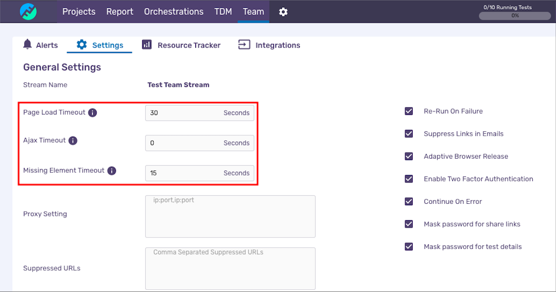This screenshot has height=292, width=556.
Task: Click the Settings tab gear icon
Action: coord(82,45)
